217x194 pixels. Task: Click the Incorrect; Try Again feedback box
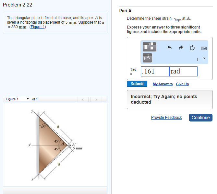170,99
